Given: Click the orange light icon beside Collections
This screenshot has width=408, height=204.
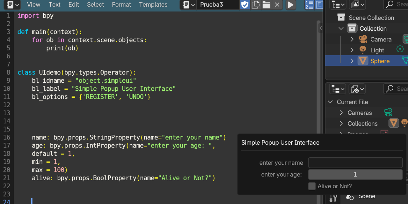Looking at the screenshot, I should point(404,123).
